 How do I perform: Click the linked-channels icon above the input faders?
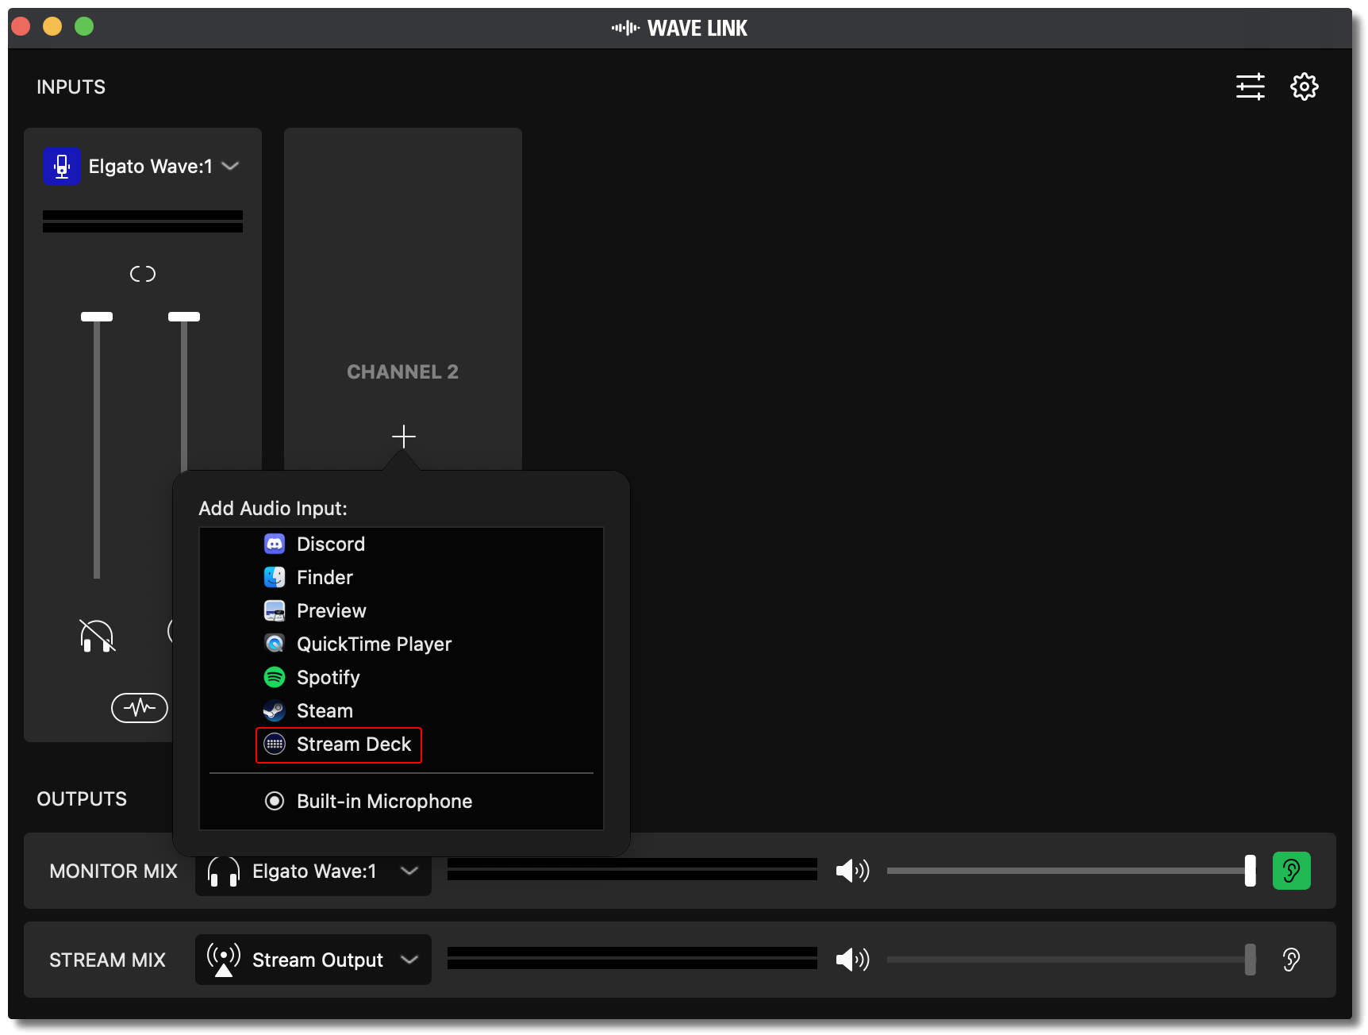coord(143,273)
